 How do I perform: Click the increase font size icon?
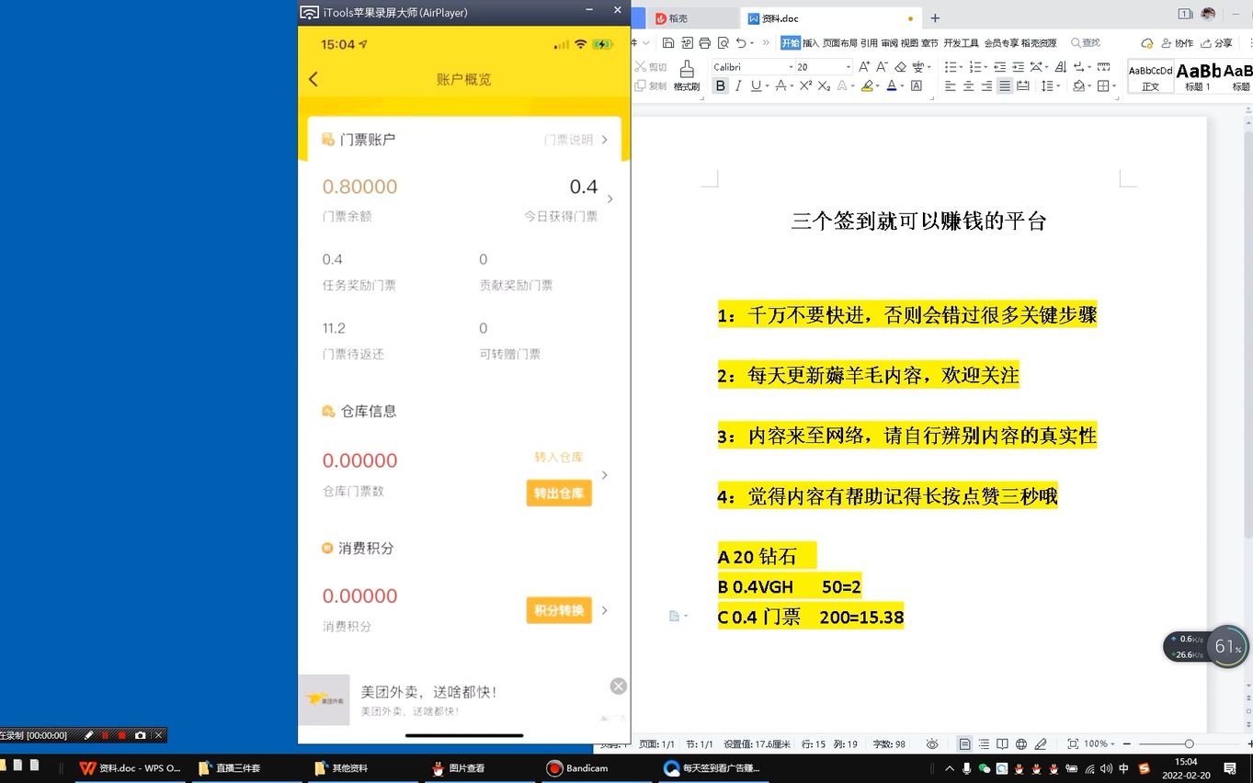tap(863, 66)
